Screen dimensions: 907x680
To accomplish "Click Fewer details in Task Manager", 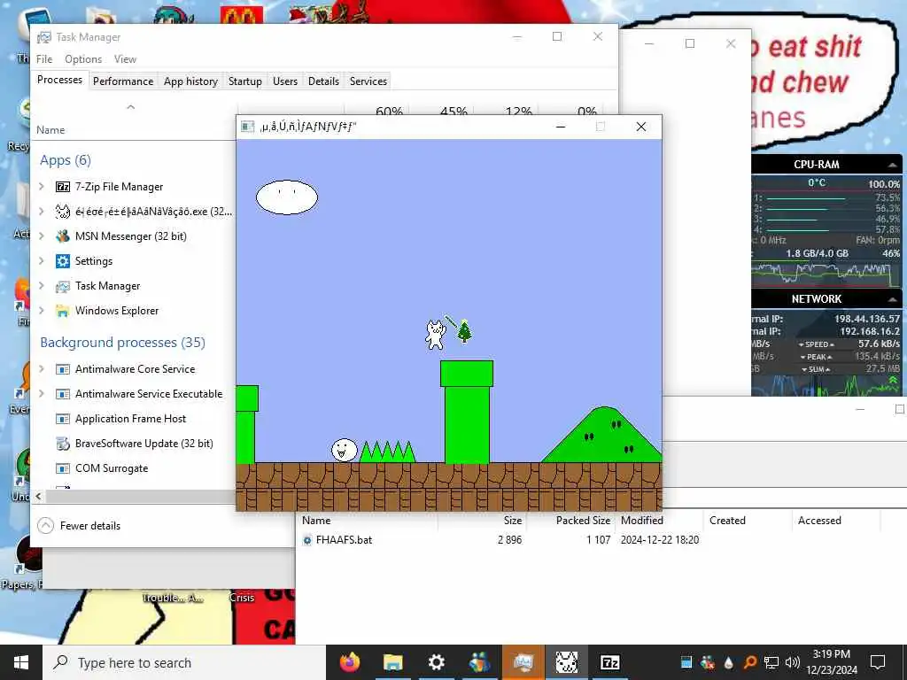I will 79,526.
